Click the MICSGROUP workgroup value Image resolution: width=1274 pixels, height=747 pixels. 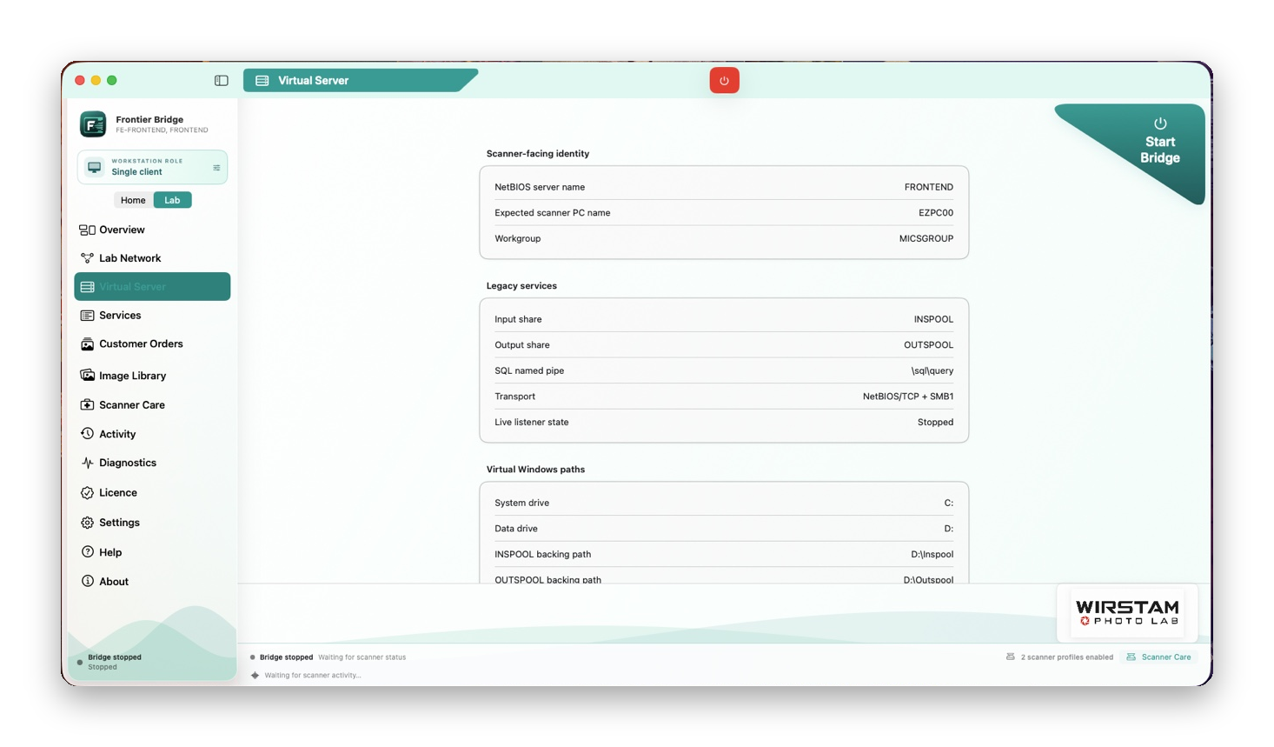[926, 239]
